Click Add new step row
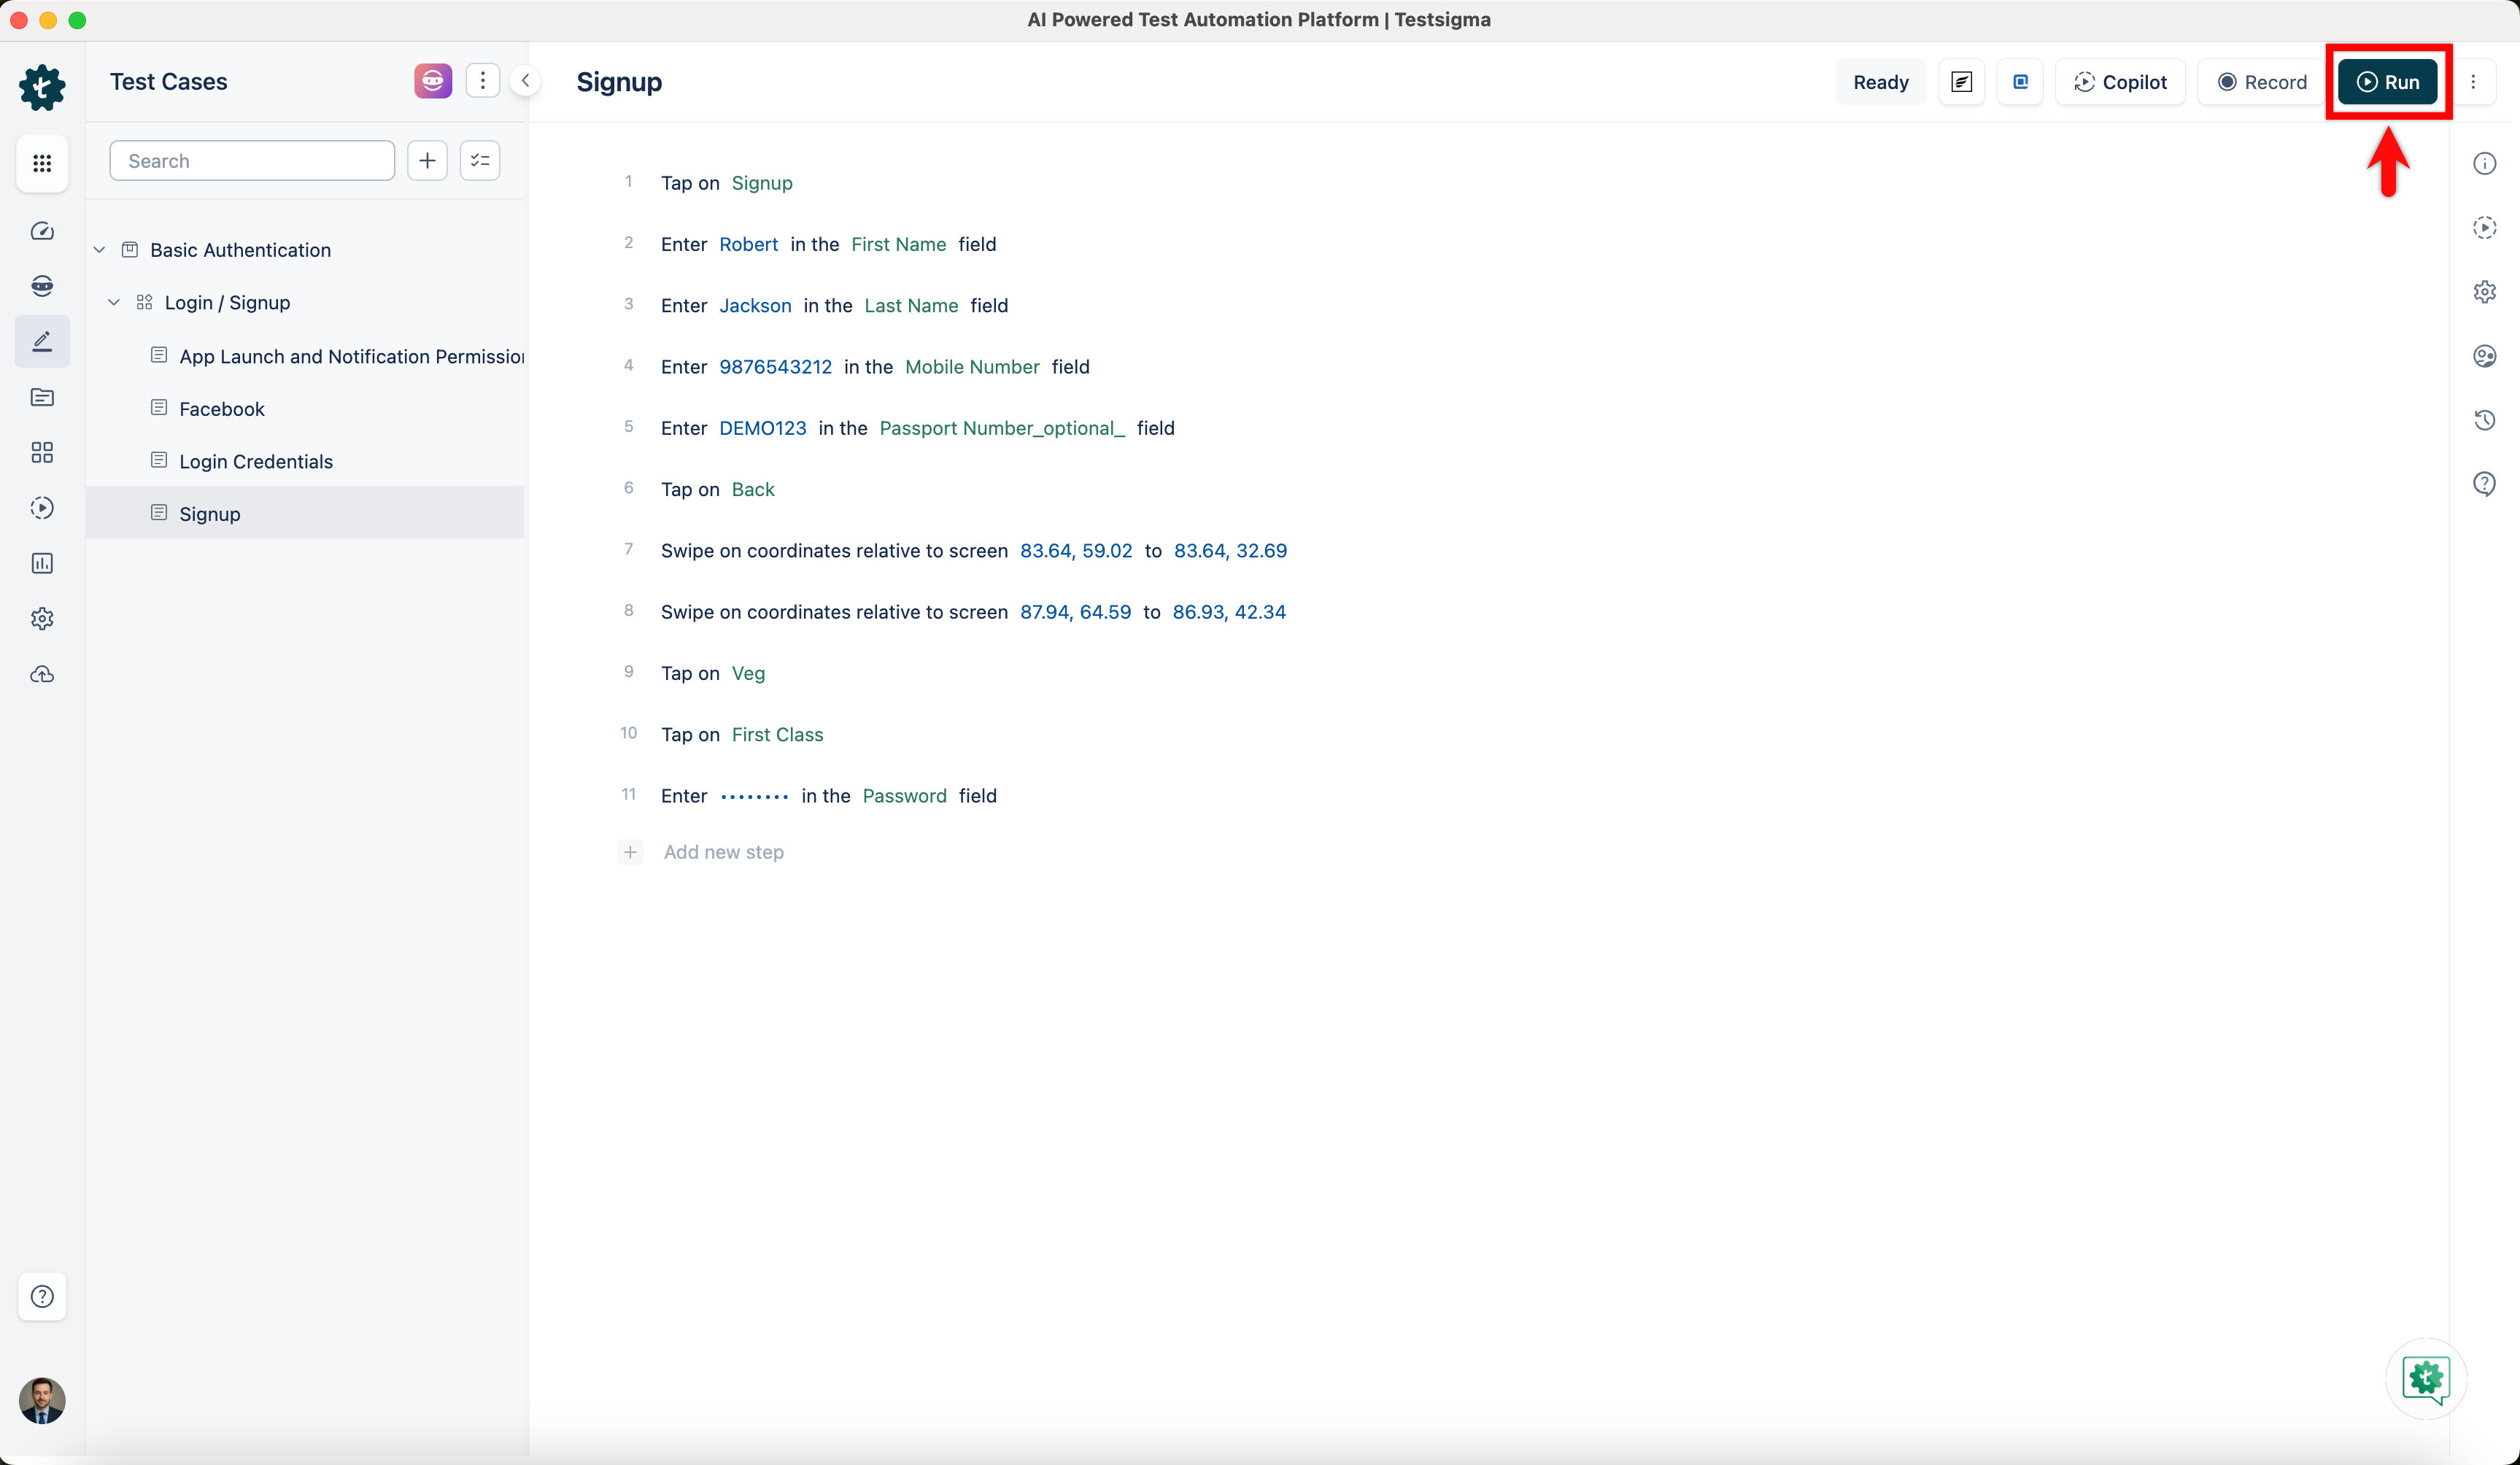 coord(723,852)
